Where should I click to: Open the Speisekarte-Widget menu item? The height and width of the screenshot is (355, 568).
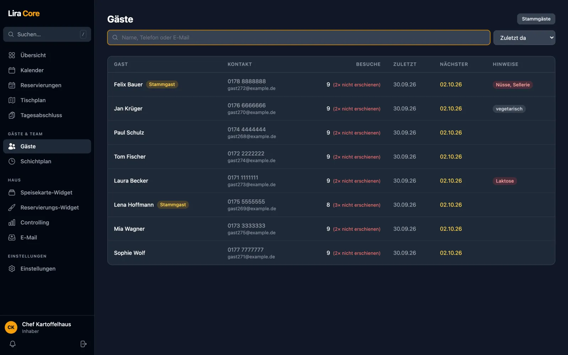pos(47,192)
